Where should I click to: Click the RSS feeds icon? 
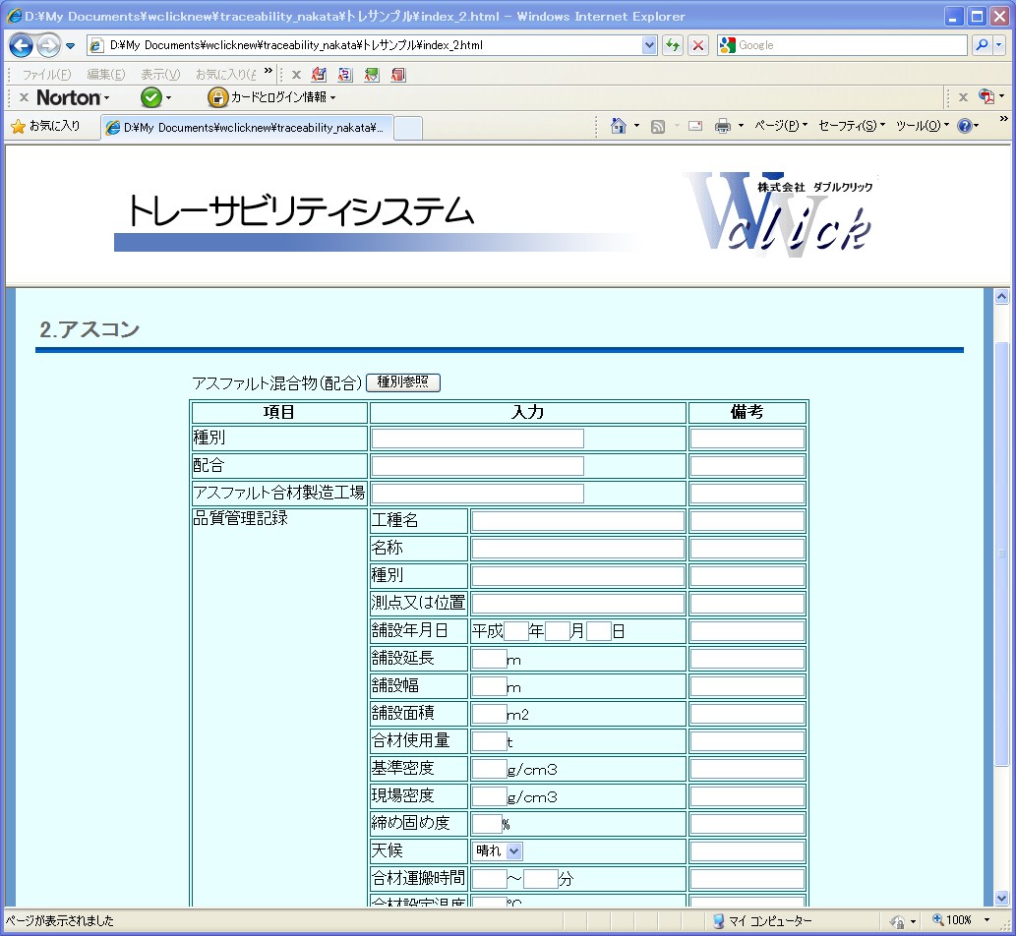658,126
